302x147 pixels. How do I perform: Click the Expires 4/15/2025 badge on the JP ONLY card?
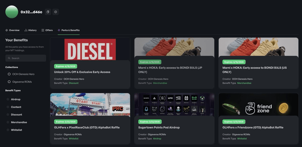click(150, 62)
